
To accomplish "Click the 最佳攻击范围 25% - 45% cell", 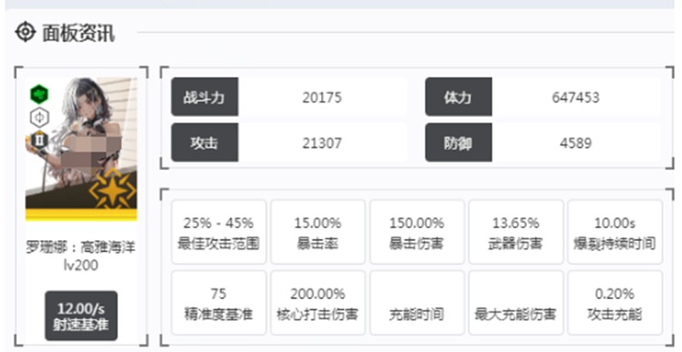I will [x=219, y=232].
